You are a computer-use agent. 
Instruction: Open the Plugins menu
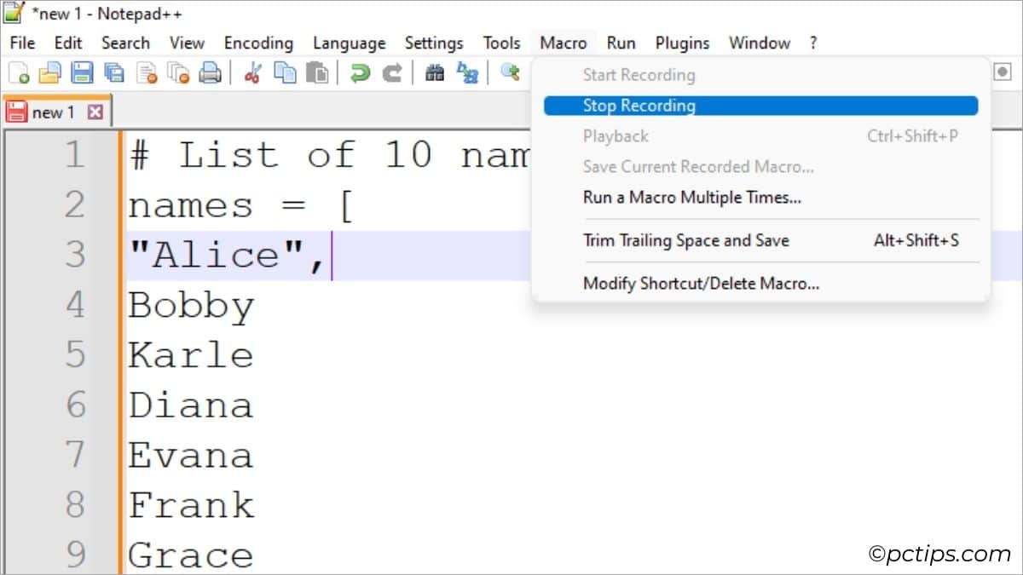tap(682, 43)
